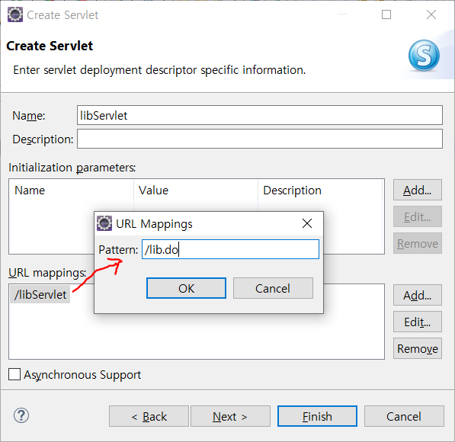Enable Asynchronous Support checkbox

[x=14, y=374]
